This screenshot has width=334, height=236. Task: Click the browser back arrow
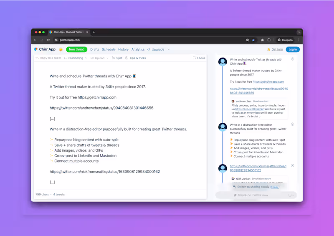tap(35, 40)
